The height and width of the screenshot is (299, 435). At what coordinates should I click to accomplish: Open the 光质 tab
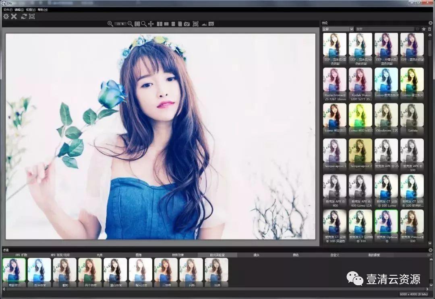pyautogui.click(x=99, y=255)
